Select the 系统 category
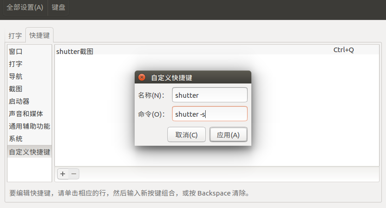Viewport: 386px width, 208px height. pos(30,138)
